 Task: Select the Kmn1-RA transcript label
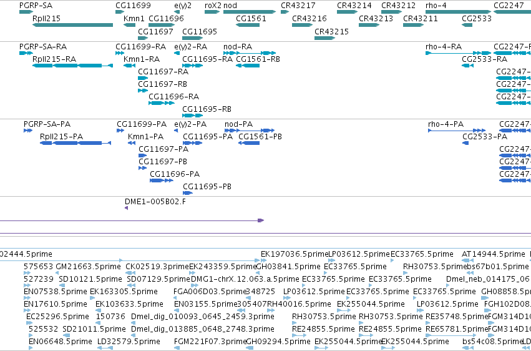click(142, 59)
